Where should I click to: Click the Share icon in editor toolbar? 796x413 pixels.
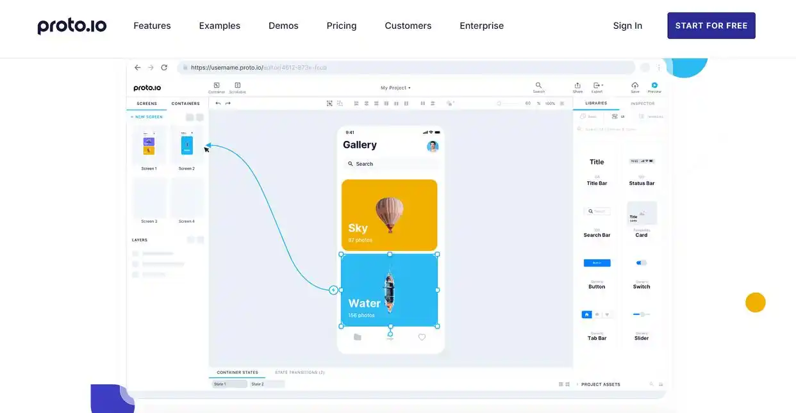(577, 85)
